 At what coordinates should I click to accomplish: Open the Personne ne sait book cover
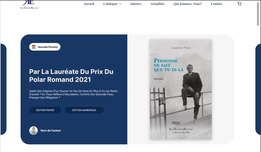coord(181,89)
